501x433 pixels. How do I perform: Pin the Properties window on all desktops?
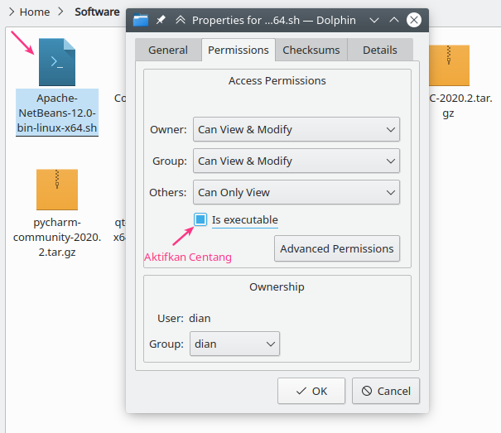coord(162,19)
